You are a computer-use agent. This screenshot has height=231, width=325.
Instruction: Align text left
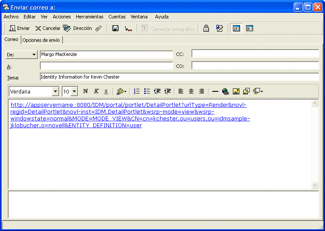[x=181, y=91]
